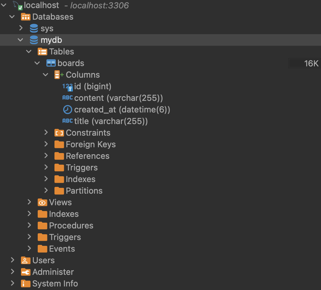This screenshot has width=321, height=290.
Task: Click the ABC icon beside title column
Action: tap(68, 121)
